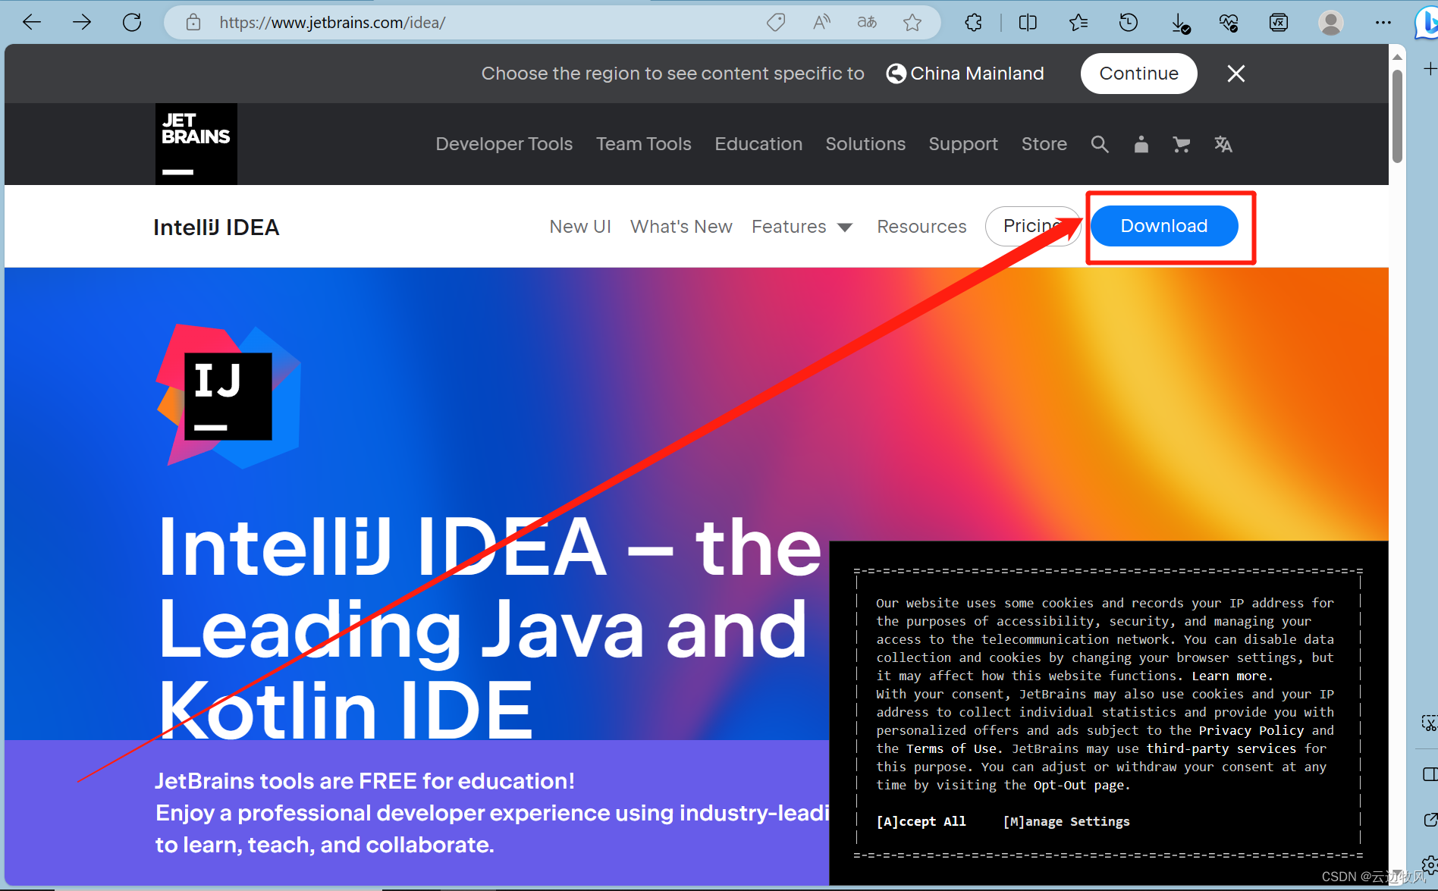The image size is (1438, 891).
Task: Go forward to next page
Action: (82, 23)
